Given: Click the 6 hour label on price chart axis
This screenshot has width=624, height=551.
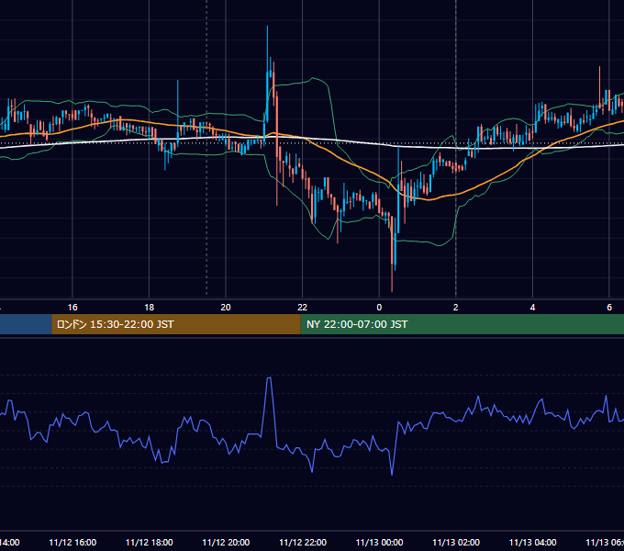Looking at the screenshot, I should pos(609,308).
